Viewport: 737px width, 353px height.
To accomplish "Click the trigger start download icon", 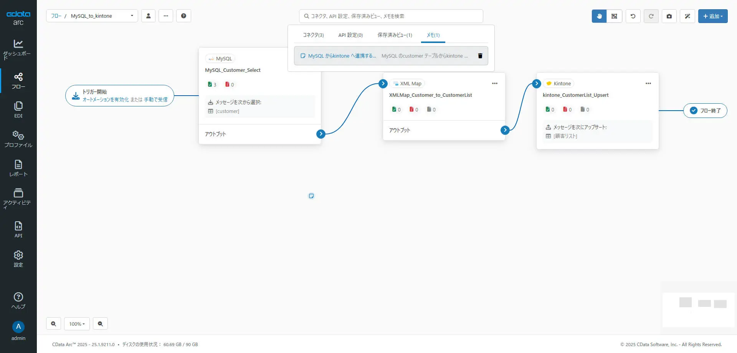I will pos(76,96).
